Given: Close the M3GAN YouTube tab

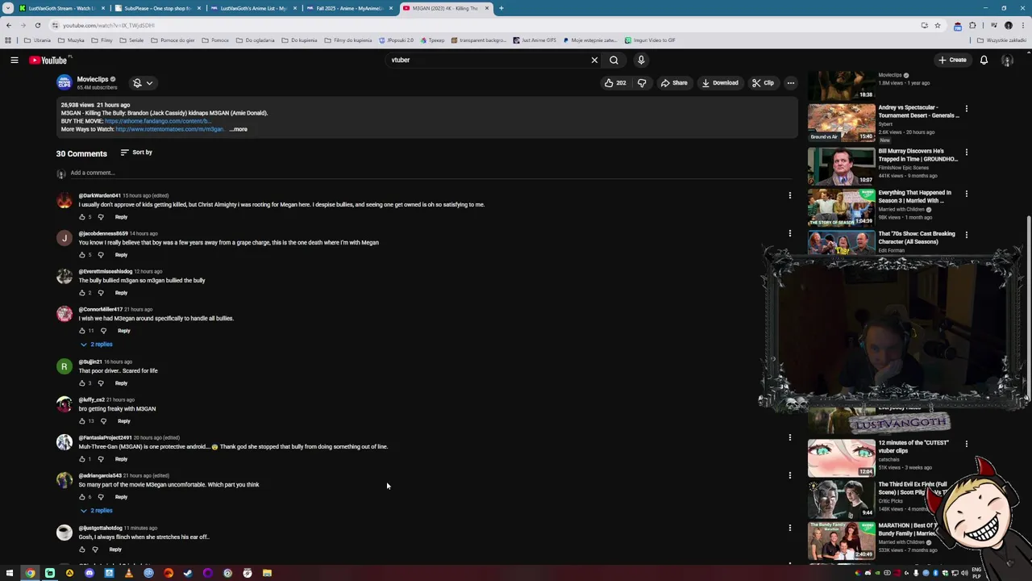Looking at the screenshot, I should [x=487, y=8].
